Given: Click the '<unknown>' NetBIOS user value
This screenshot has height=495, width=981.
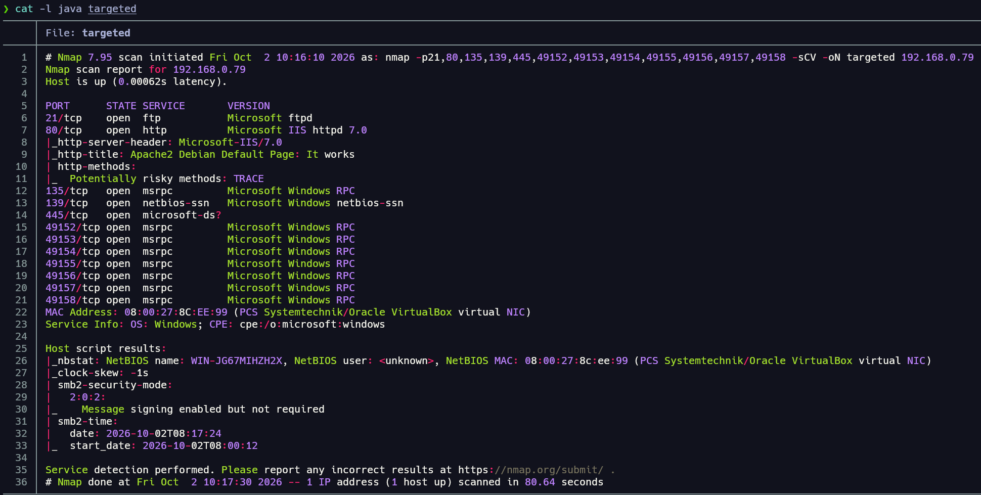Looking at the screenshot, I should point(407,361).
